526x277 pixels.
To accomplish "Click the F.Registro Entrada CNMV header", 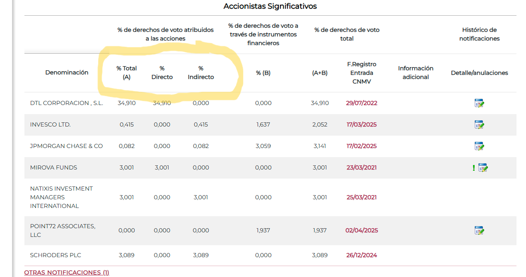I will [x=362, y=73].
